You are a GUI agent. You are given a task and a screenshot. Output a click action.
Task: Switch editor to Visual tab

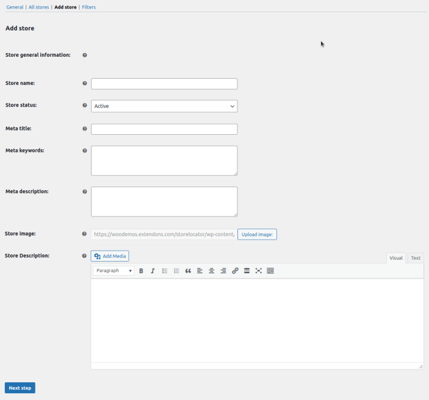pos(396,258)
